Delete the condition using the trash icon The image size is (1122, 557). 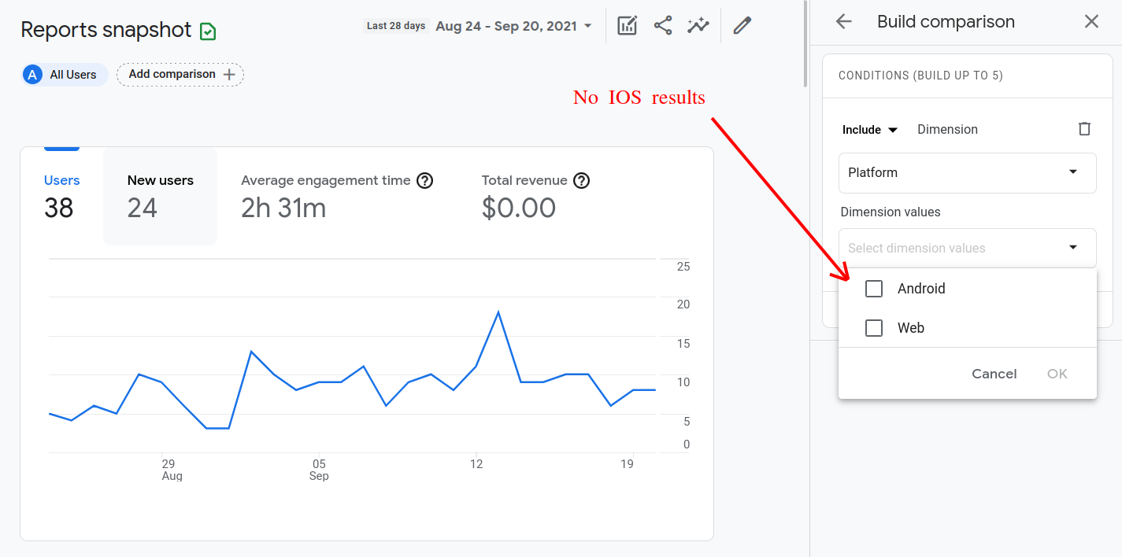coord(1084,128)
